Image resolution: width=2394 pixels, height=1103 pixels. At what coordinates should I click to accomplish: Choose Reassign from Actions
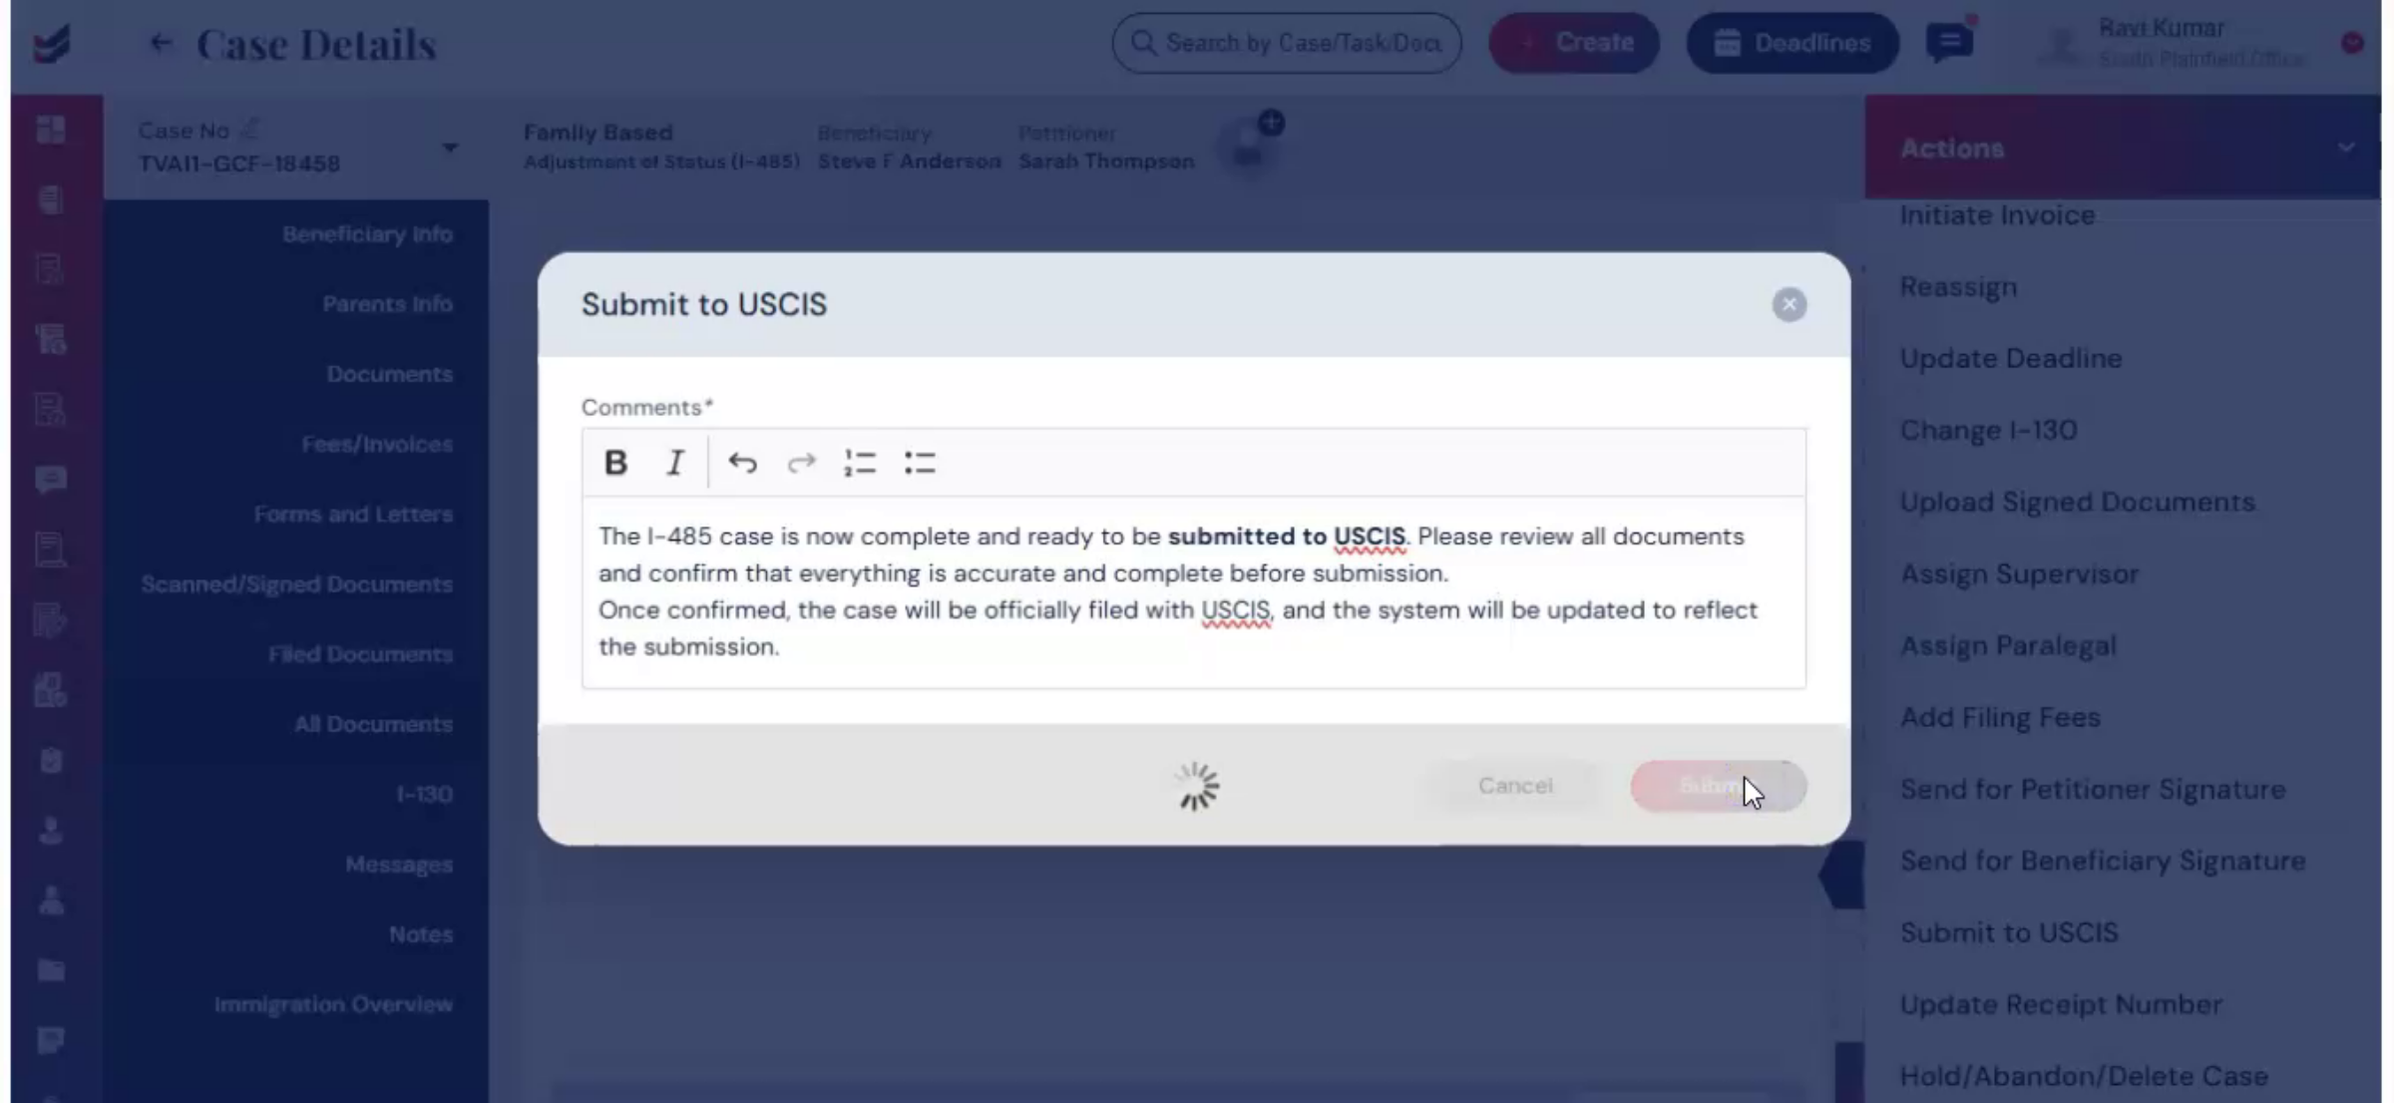click(x=1958, y=287)
